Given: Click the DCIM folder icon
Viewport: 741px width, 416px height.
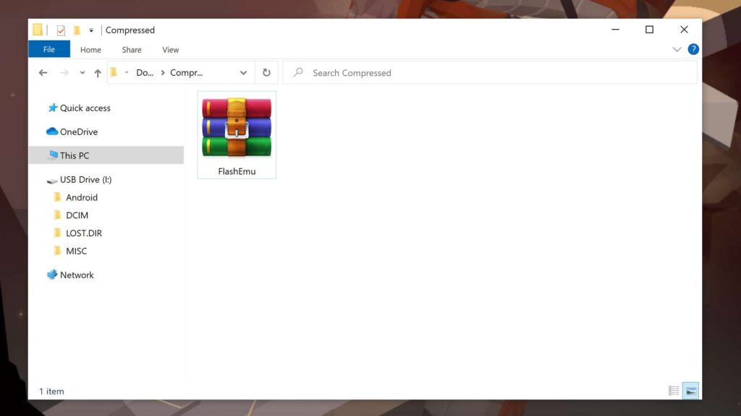Looking at the screenshot, I should pos(58,215).
